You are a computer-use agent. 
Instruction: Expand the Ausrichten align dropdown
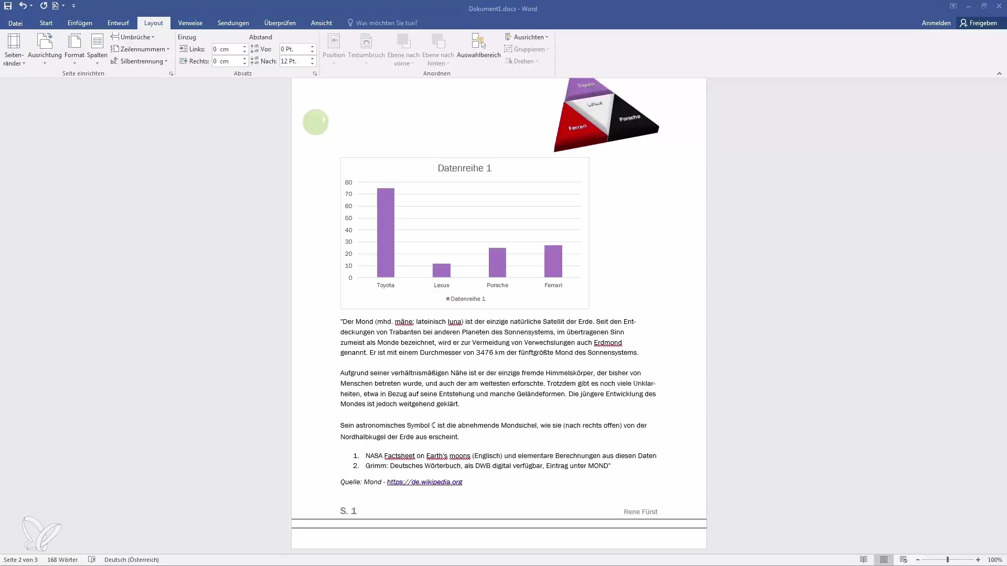(x=527, y=37)
